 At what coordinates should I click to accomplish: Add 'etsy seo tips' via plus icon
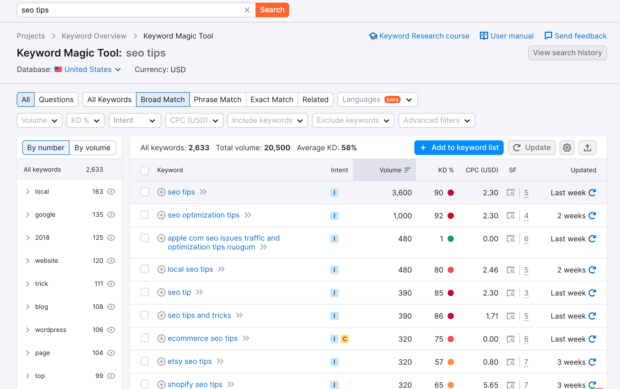tap(161, 362)
